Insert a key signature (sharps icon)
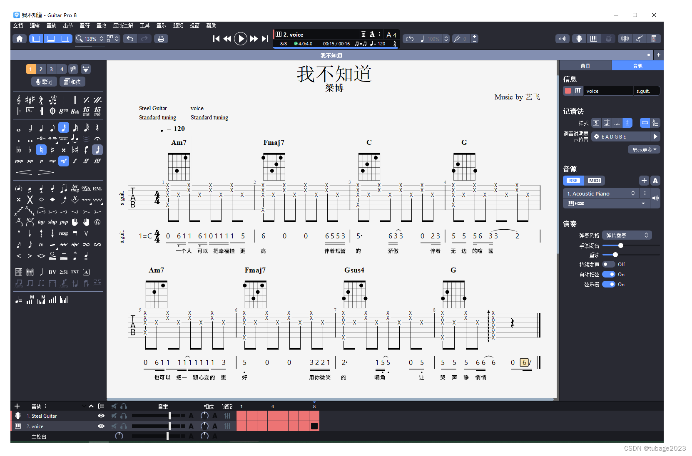Viewport: 692px width, 456px height. [x=30, y=100]
